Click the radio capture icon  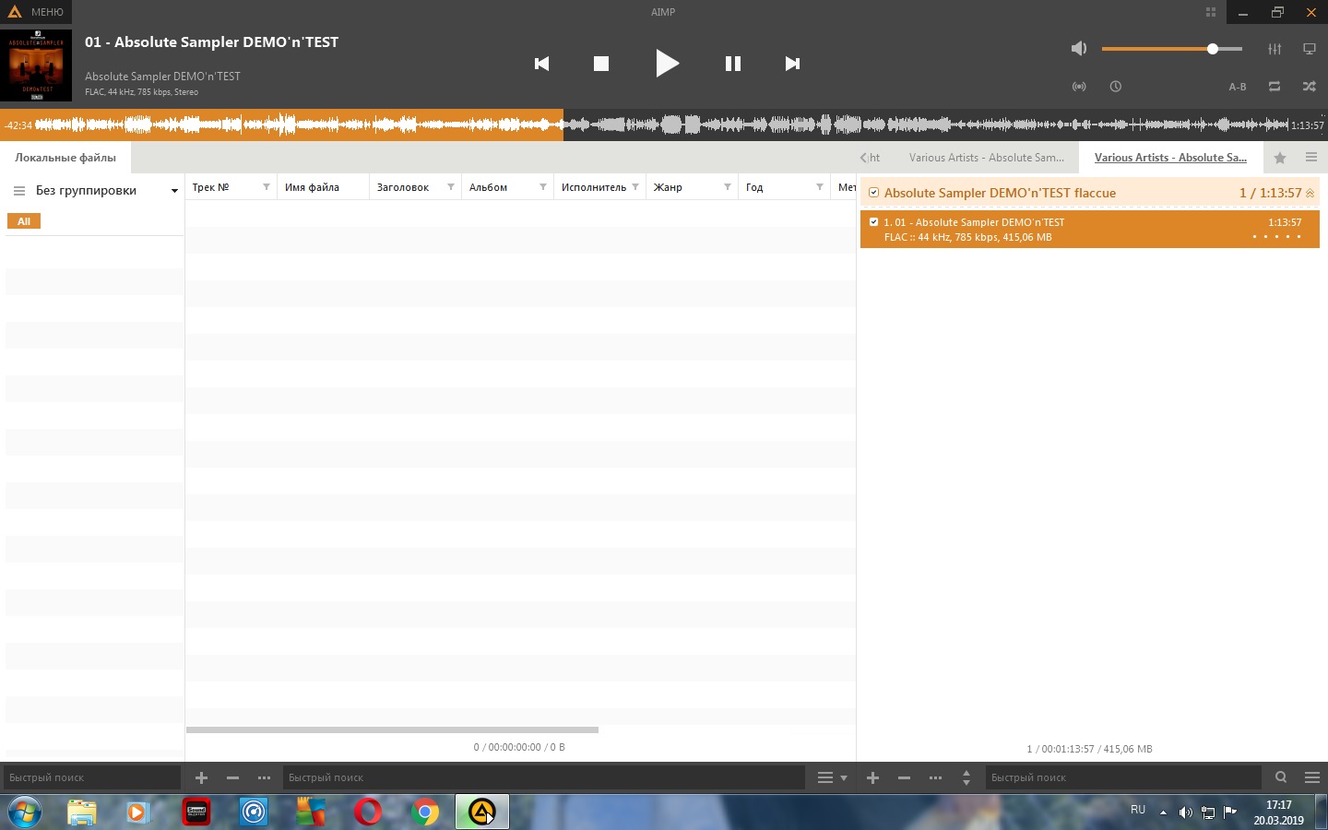tap(1079, 87)
